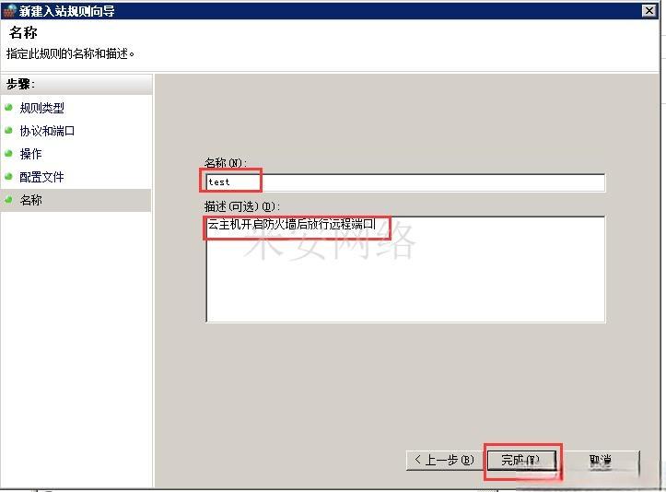
Task: Go to the 协议和端口 step
Action: (x=47, y=131)
